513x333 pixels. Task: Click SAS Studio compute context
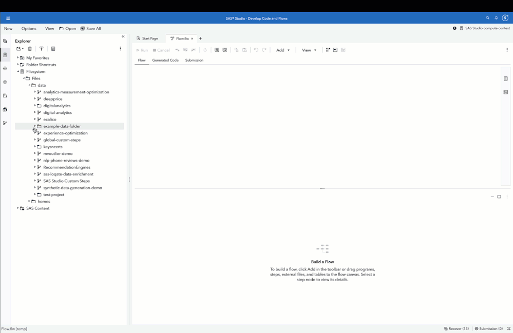pyautogui.click(x=485, y=28)
